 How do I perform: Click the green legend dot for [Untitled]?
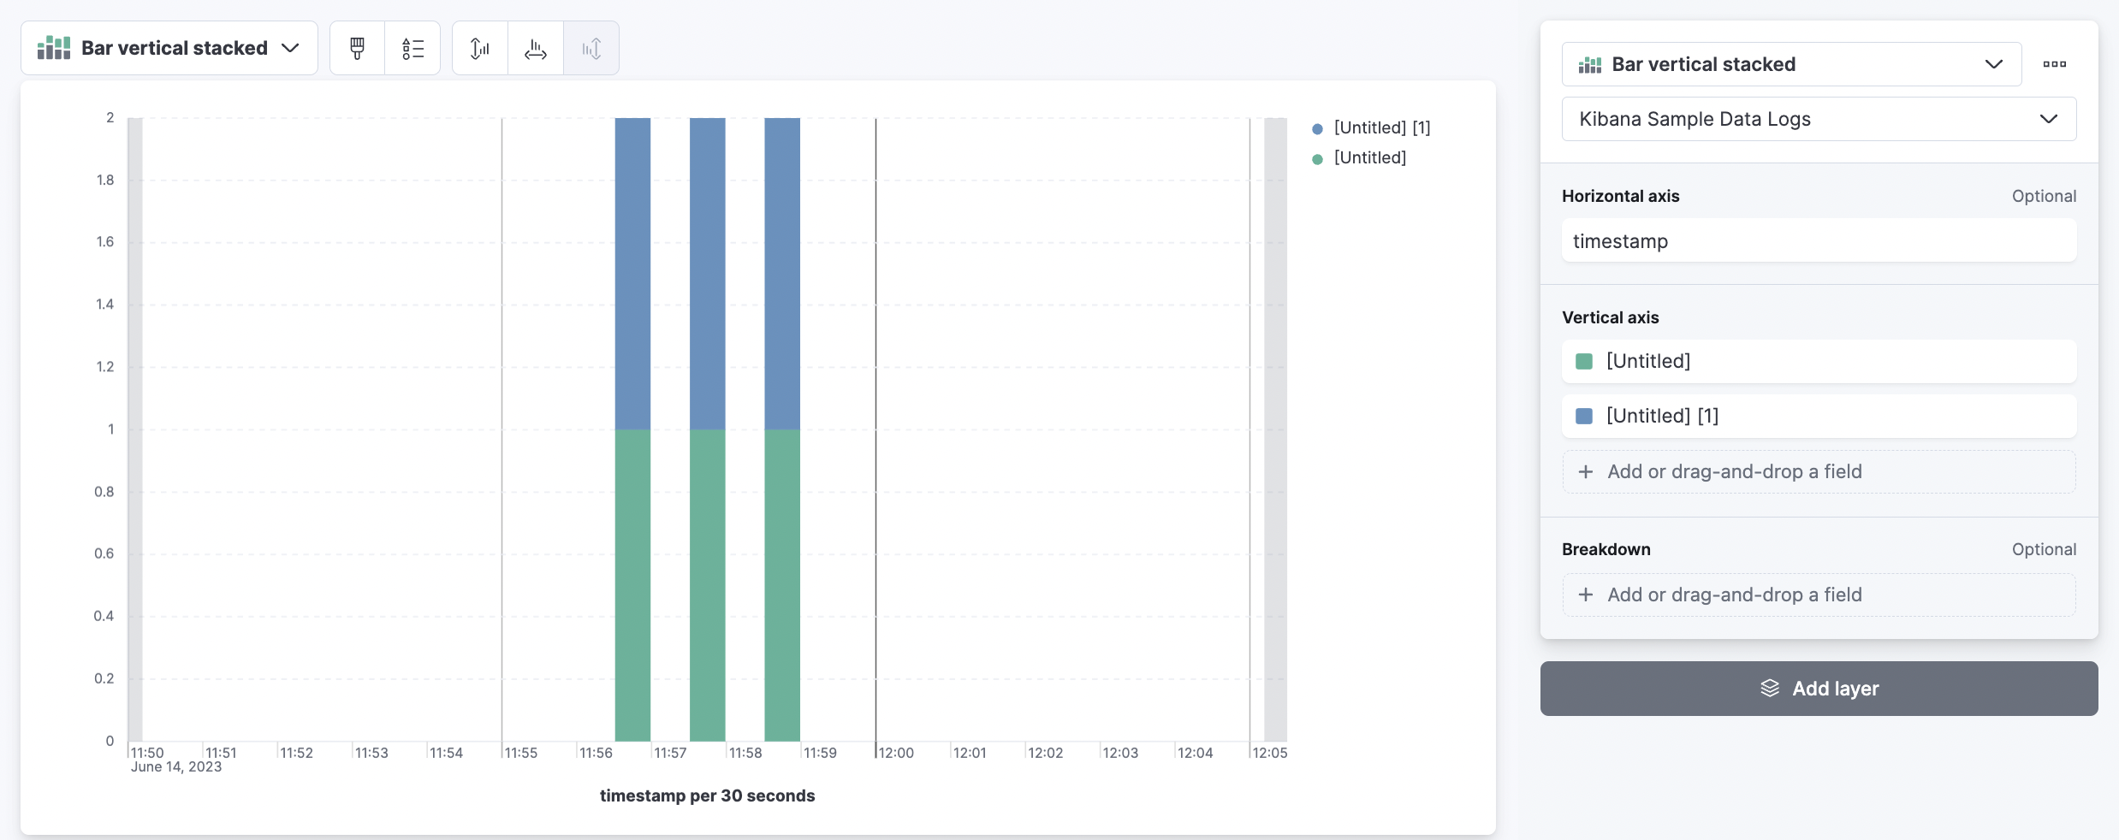tap(1317, 158)
